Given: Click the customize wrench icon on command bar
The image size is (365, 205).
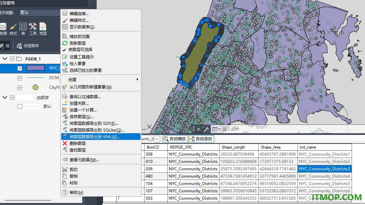Looking at the screenshot, I should click(206, 129).
